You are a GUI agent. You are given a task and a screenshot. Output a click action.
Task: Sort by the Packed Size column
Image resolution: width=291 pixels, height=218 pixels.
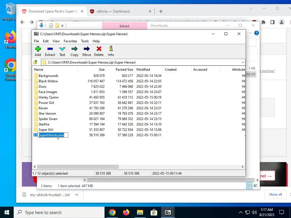pos(120,70)
